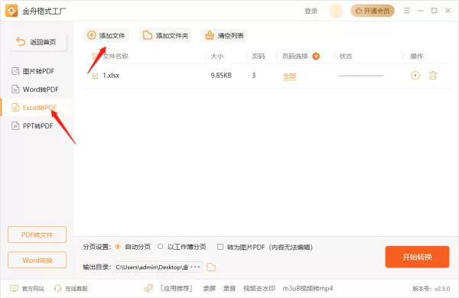459x298 pixels.
Task: Open the output path ellipsis options
Action: [195, 267]
